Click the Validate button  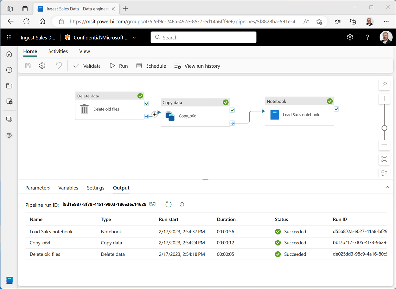coord(87,66)
